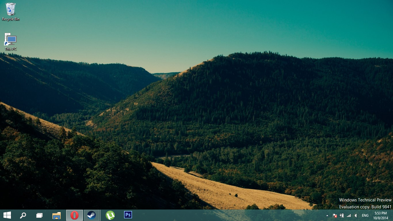The image size is (393, 221).
Task: Switch to the Steam window
Action: point(91,215)
